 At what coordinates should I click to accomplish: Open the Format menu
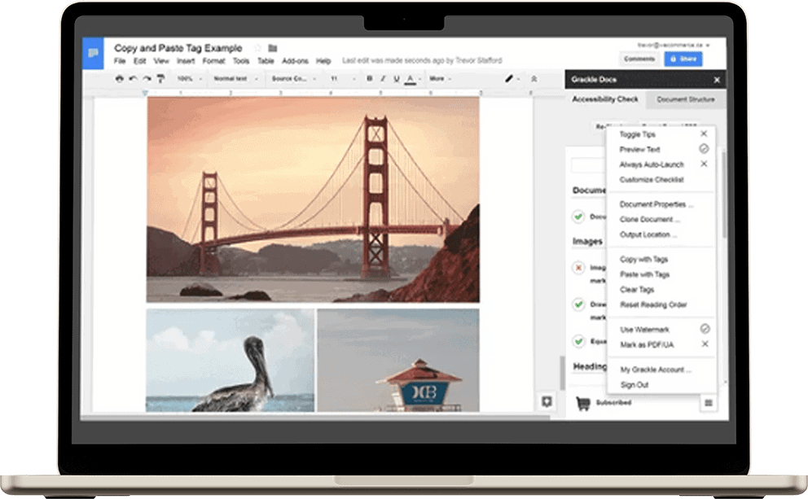click(x=214, y=61)
